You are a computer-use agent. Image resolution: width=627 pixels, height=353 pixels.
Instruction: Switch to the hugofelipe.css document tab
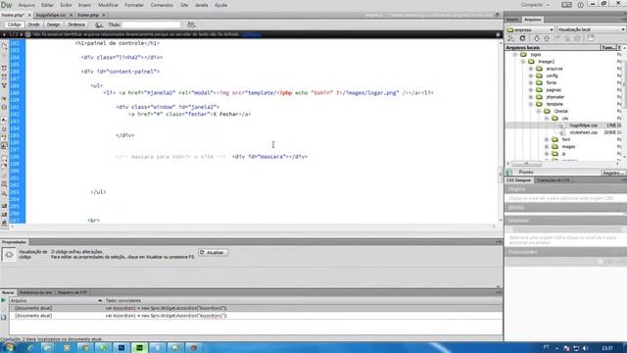click(51, 15)
